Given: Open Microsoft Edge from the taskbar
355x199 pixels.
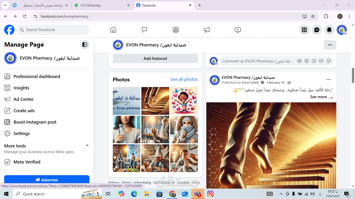Looking at the screenshot, I should [x=134, y=194].
